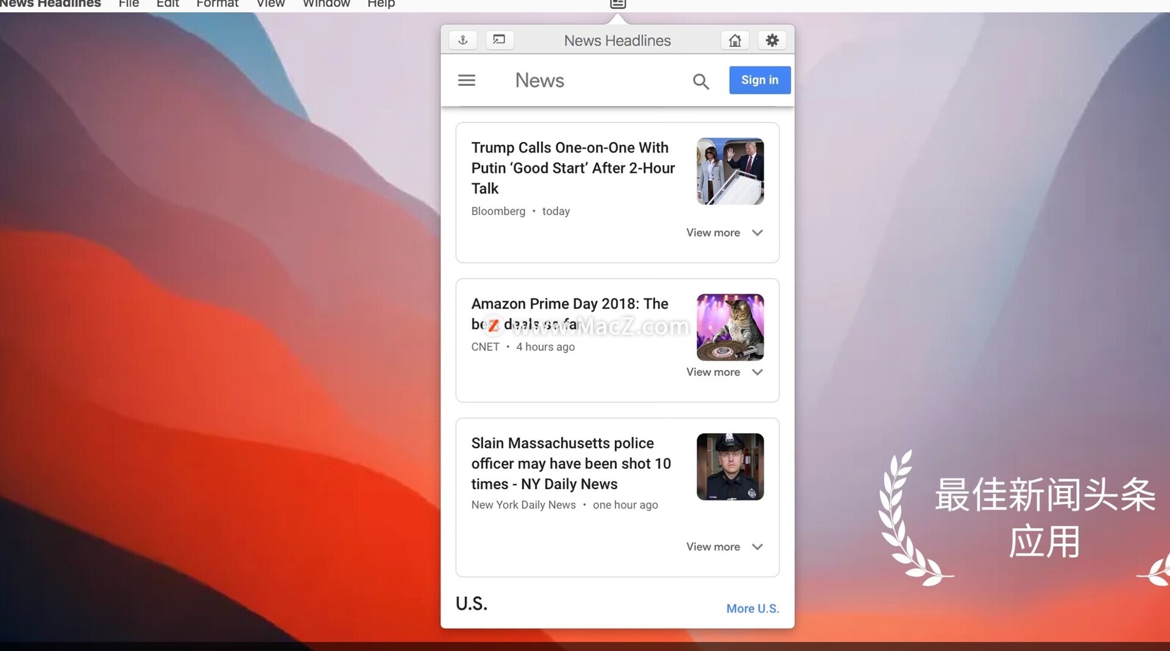Click the News Headlines popup title
Viewport: 1170px width, 651px height.
pyautogui.click(x=617, y=41)
